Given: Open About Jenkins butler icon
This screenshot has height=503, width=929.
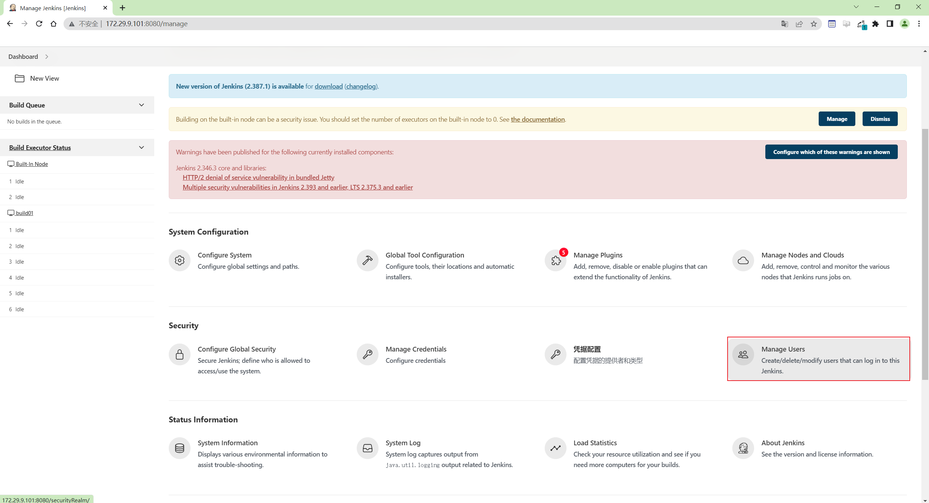Looking at the screenshot, I should 743,448.
